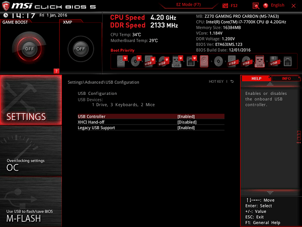Select the legacy network boot icon at row end
Screen dimensions: 302x227
(x=288, y=61)
